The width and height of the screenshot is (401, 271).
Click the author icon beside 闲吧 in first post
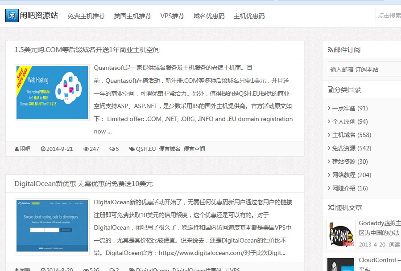(x=17, y=149)
